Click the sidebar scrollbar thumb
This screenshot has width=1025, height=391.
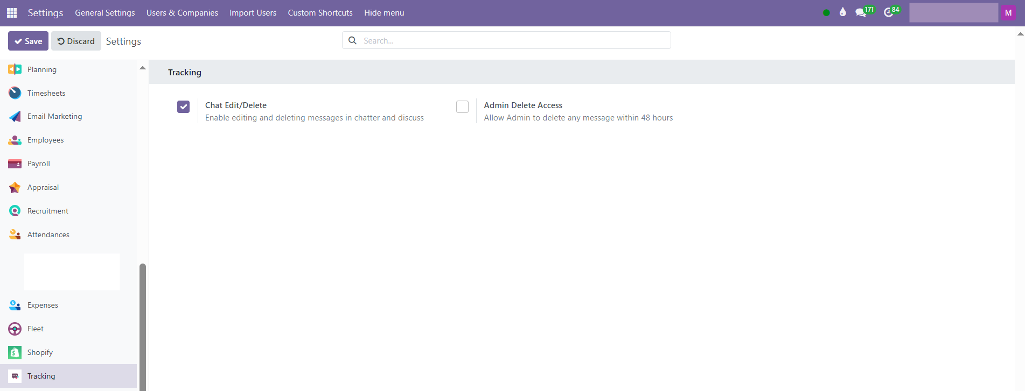(143, 327)
